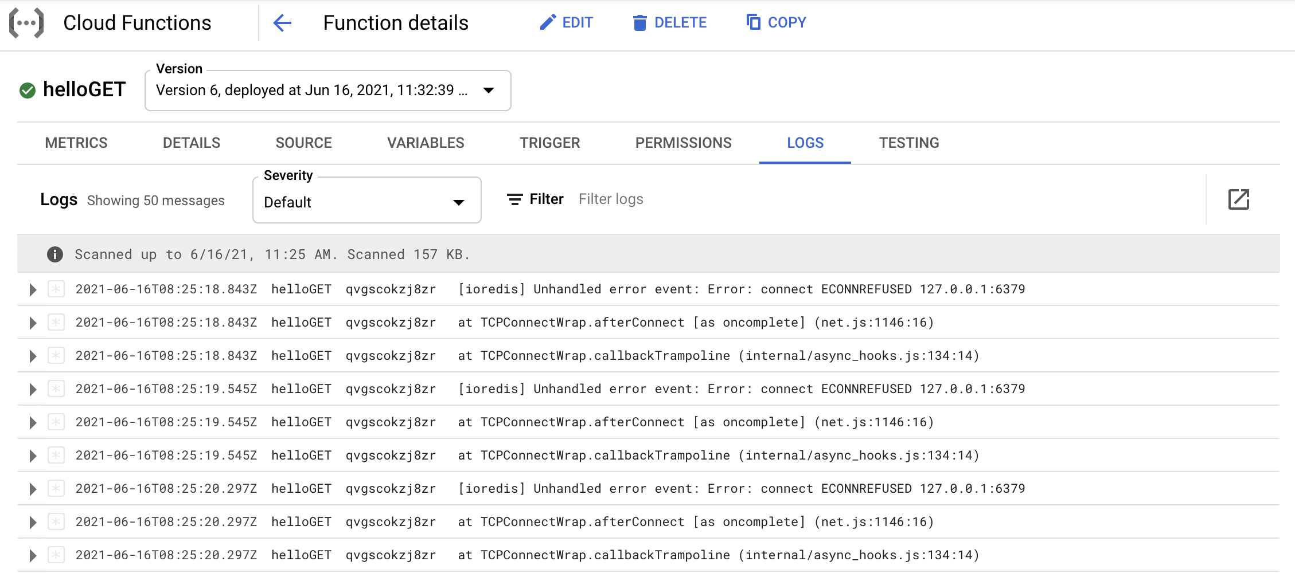Click the info icon beside Scanned message
This screenshot has width=1295, height=573.
[x=55, y=254]
